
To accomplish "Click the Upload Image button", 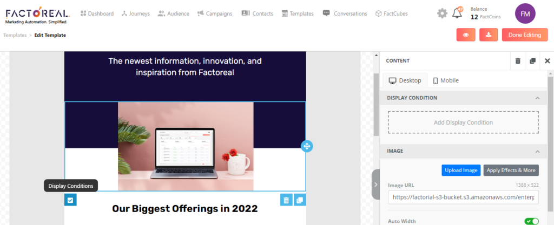I will pyautogui.click(x=461, y=170).
